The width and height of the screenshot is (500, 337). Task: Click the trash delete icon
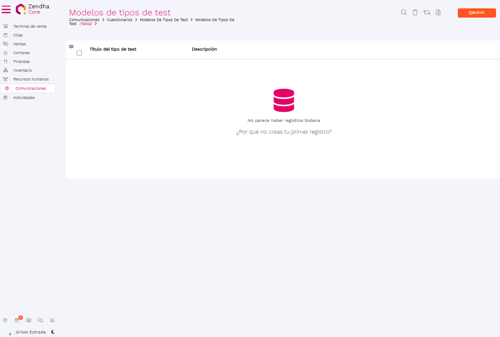tap(415, 13)
